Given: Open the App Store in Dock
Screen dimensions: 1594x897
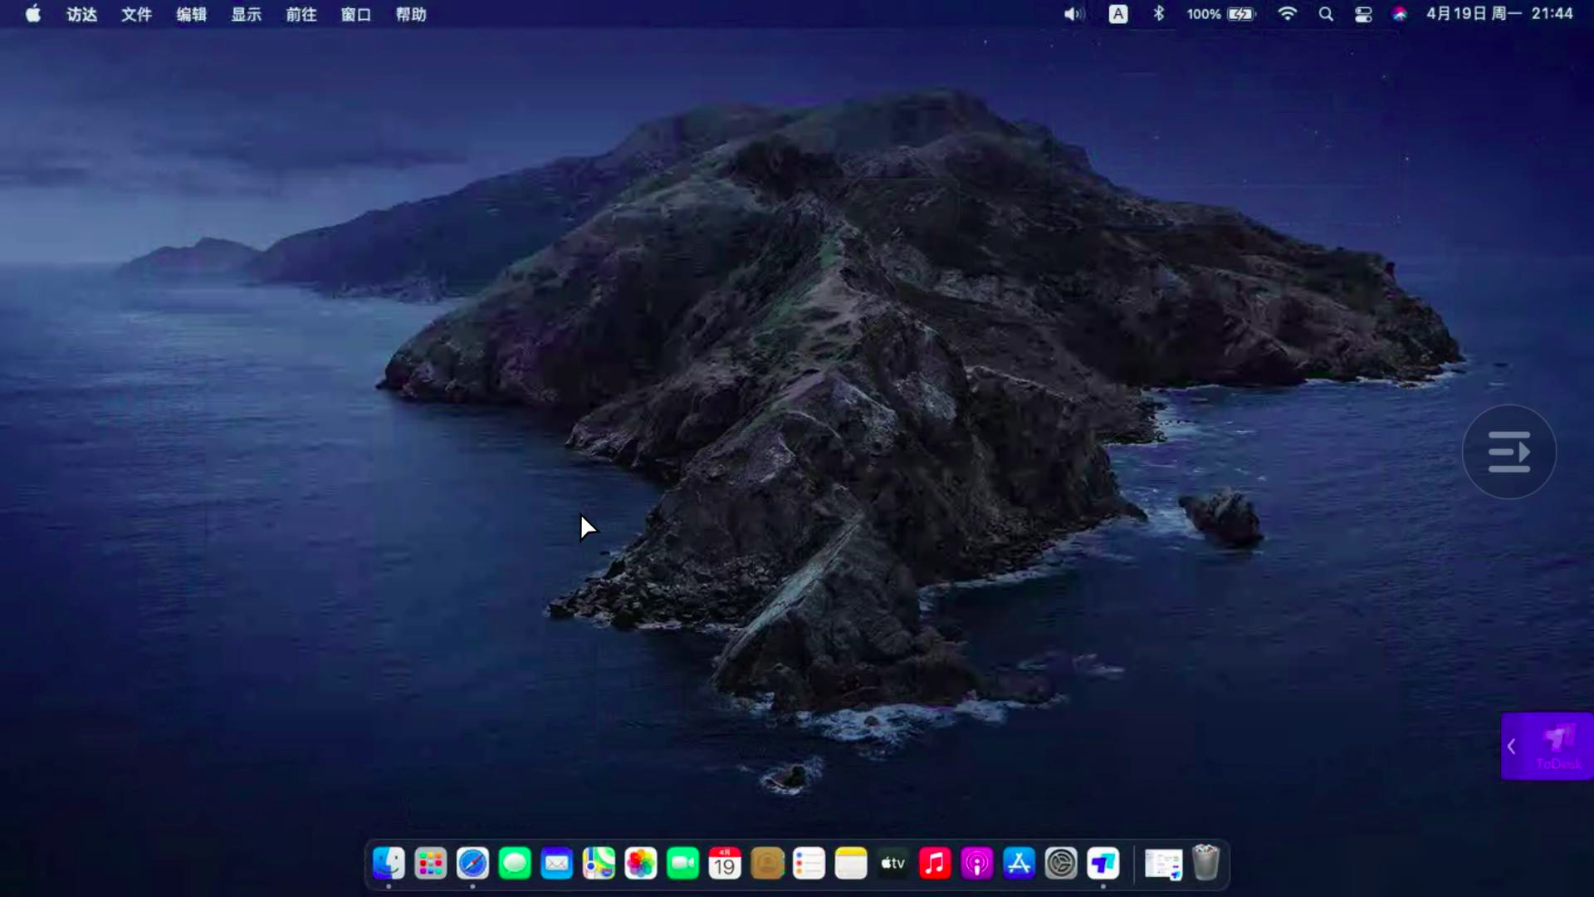Looking at the screenshot, I should (x=1019, y=864).
